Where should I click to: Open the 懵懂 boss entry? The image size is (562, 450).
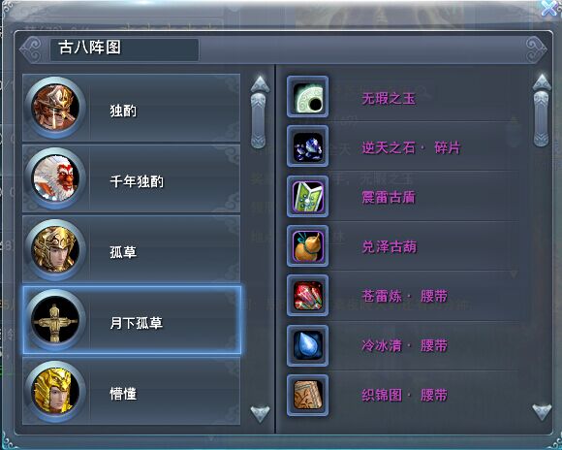point(131,392)
